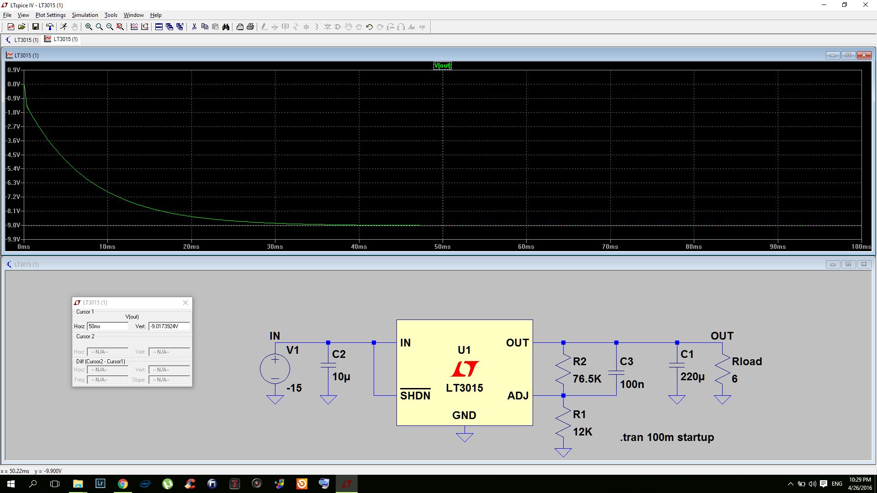Open the Tools menu
The image size is (877, 493).
click(x=111, y=15)
